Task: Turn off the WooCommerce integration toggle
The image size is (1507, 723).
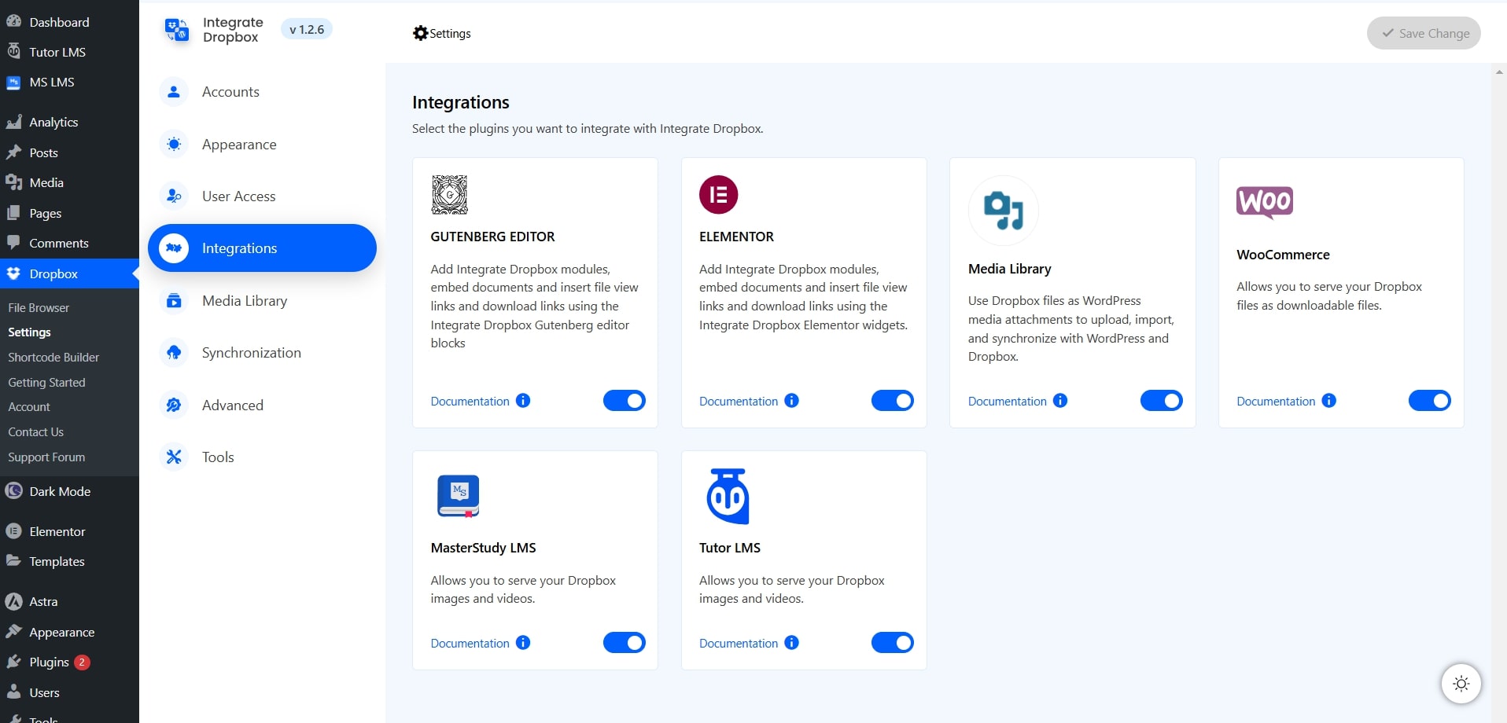Action: 1430,401
